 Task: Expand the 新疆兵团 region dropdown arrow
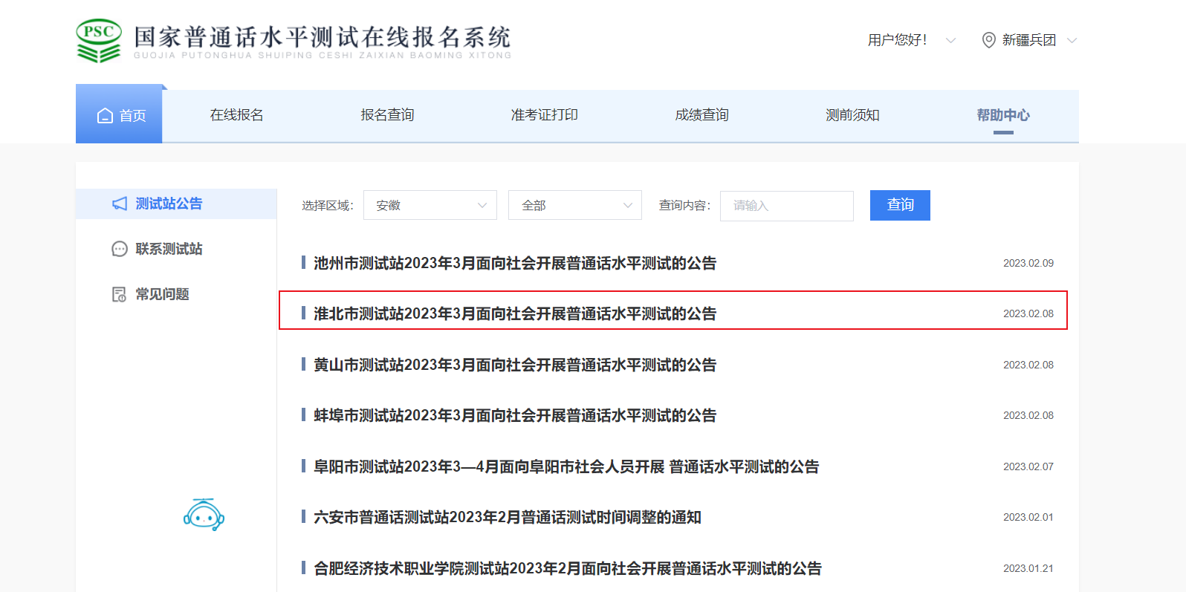click(x=1072, y=40)
